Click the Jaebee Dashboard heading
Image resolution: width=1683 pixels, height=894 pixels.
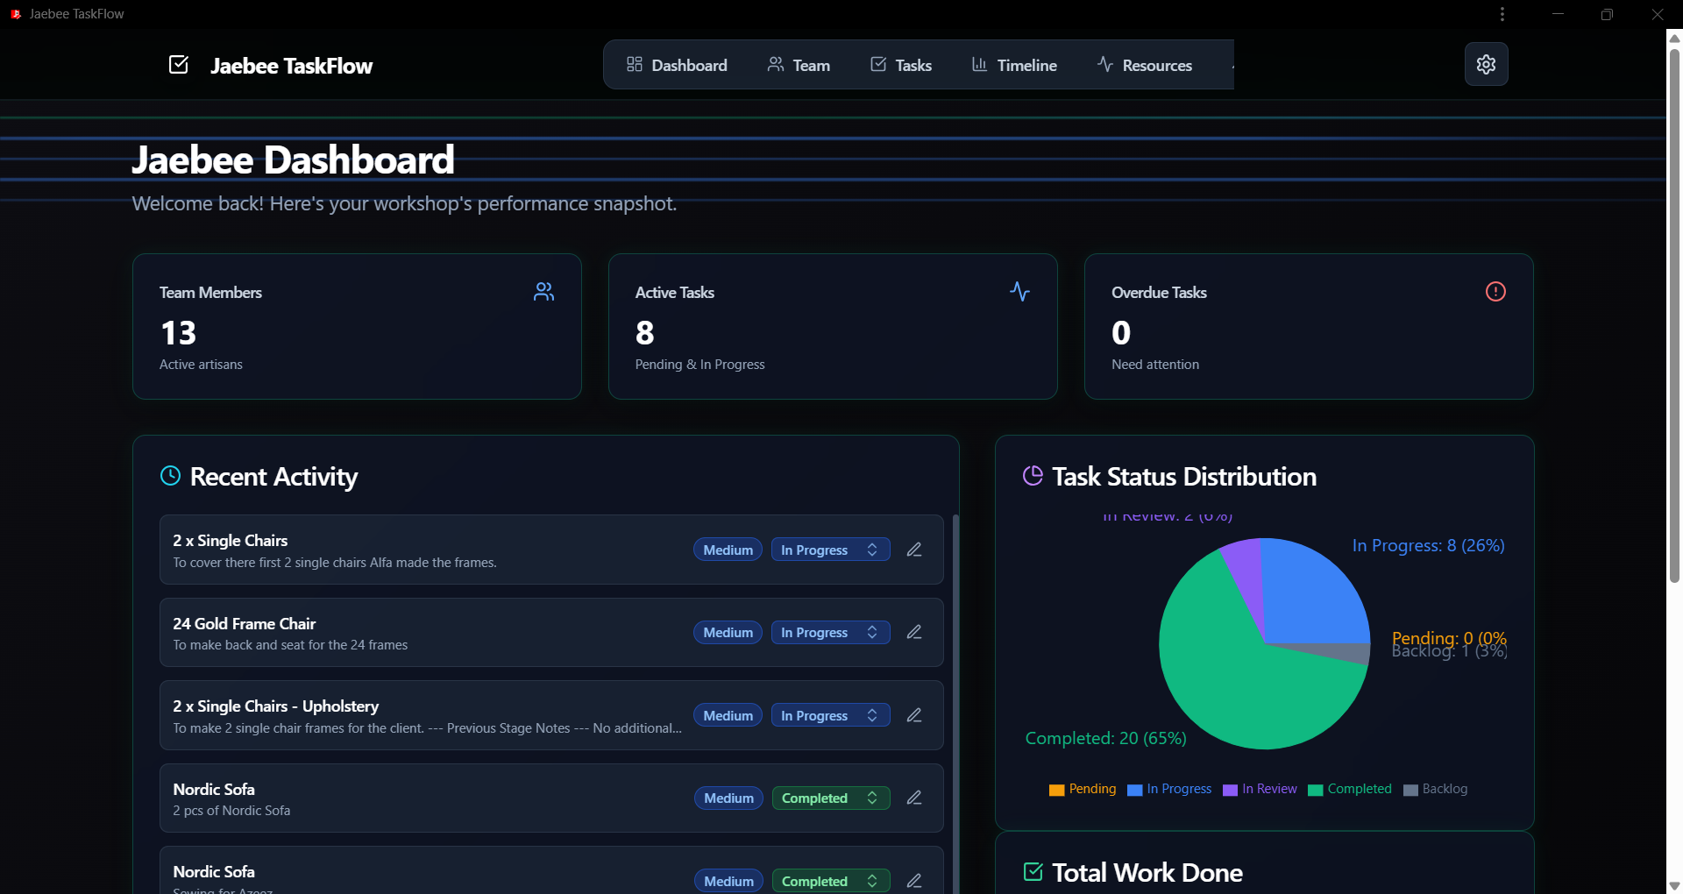[293, 160]
